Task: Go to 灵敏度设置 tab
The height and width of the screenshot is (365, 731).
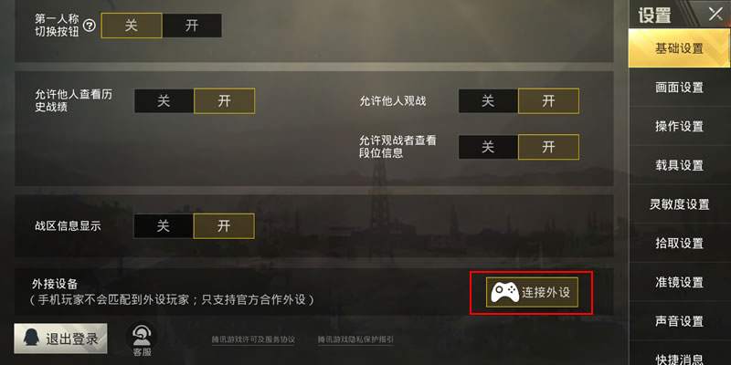Action: click(x=679, y=204)
